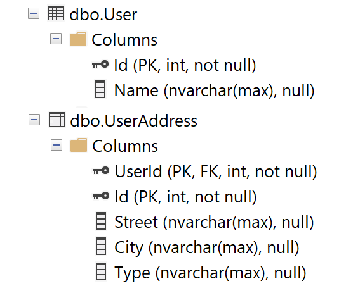The image size is (346, 286).
Task: Click the Columns folder icon under dbo.UserAddress
Action: [x=79, y=145]
